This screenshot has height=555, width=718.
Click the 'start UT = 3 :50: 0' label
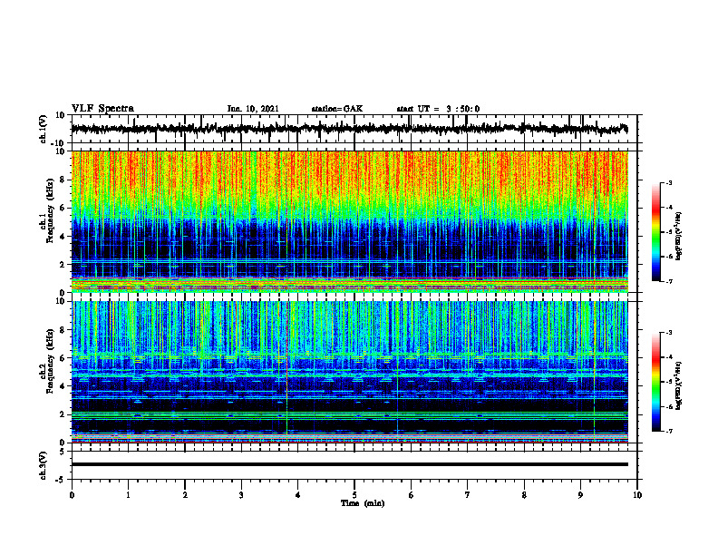pyautogui.click(x=438, y=109)
